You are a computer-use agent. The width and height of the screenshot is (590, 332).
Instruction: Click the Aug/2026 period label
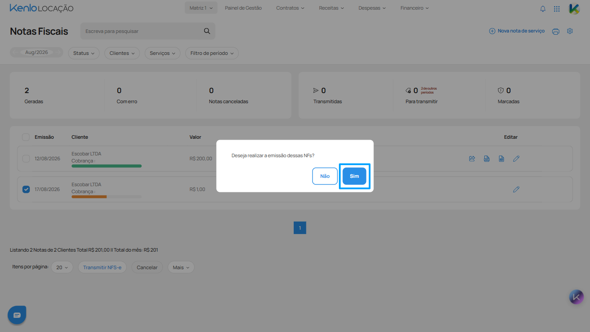tap(36, 52)
